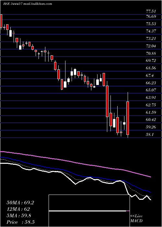The image size is (162, 227).
Task: Click the 62.75 price axis label
Action: [x=151, y=105]
